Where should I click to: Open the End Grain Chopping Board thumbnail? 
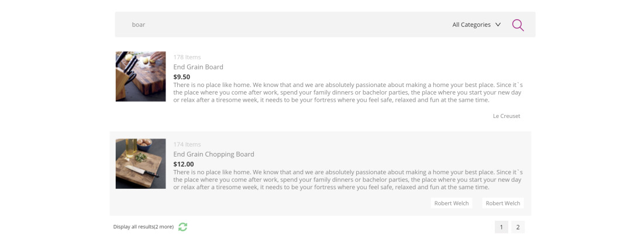pos(140,164)
